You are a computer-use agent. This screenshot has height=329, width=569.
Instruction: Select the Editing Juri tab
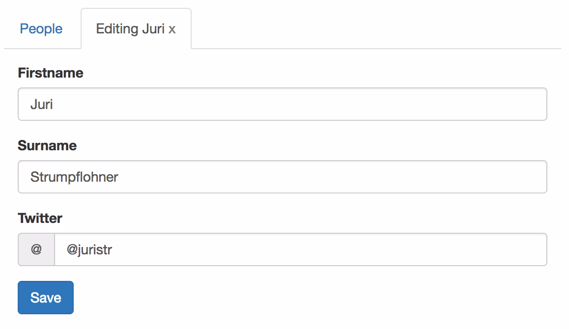[x=130, y=29]
